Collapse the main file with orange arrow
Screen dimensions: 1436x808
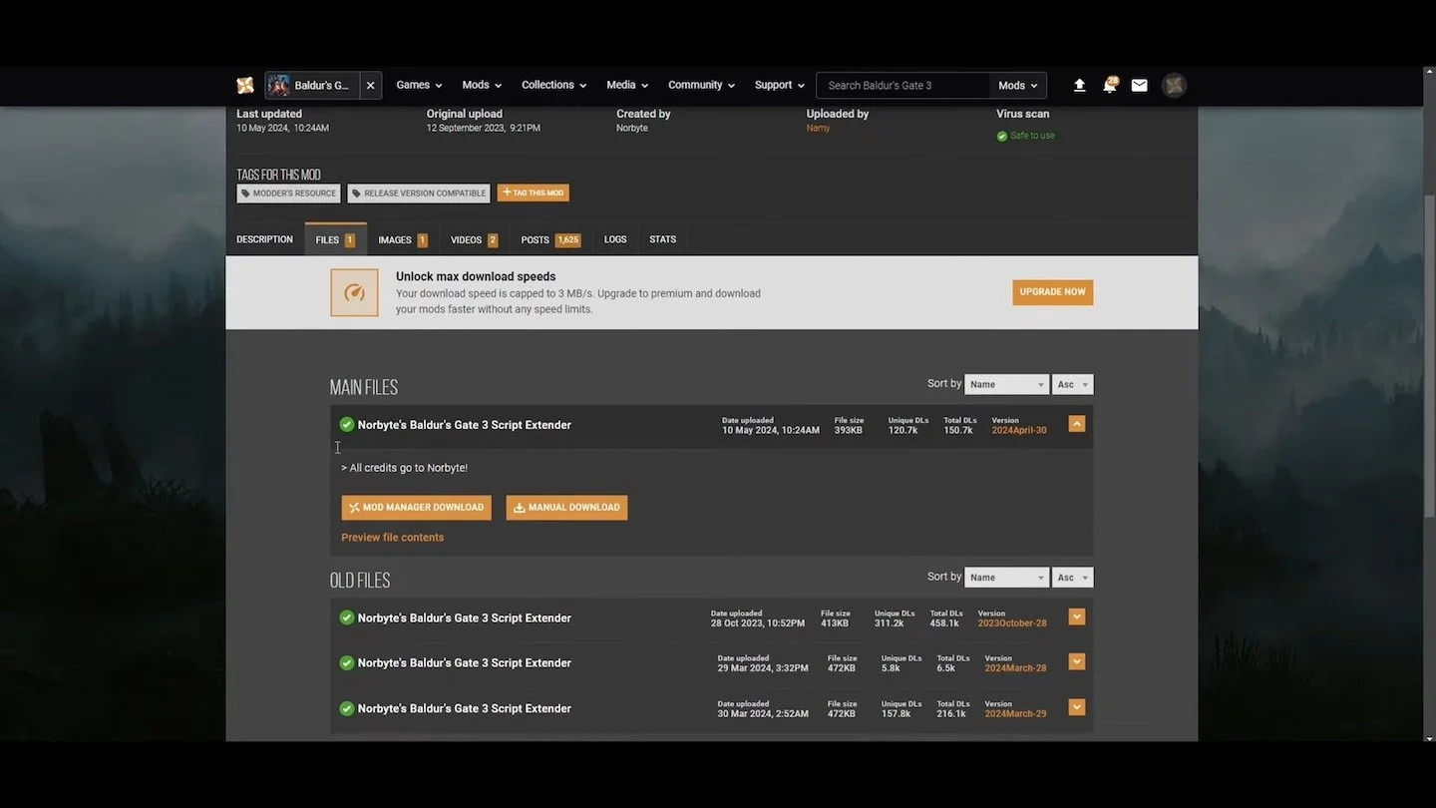point(1077,424)
